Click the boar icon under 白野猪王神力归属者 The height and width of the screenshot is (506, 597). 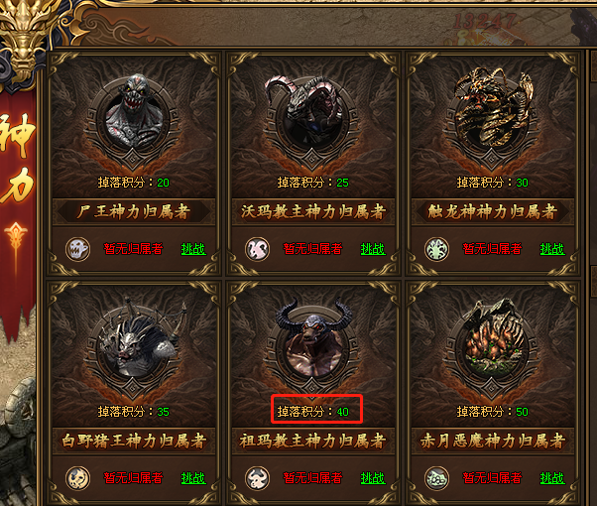tap(78, 478)
